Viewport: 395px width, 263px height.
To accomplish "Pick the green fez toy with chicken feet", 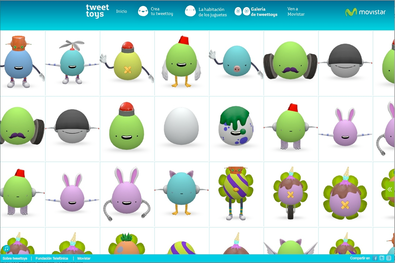I will [x=181, y=62].
